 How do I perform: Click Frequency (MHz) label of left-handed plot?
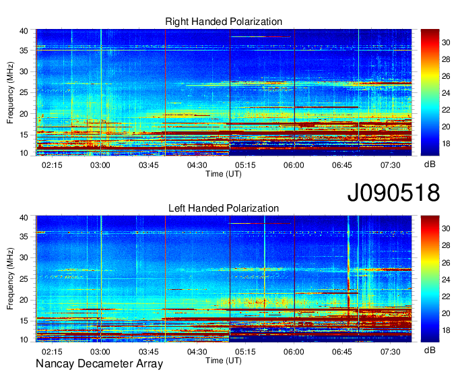pos(10,279)
